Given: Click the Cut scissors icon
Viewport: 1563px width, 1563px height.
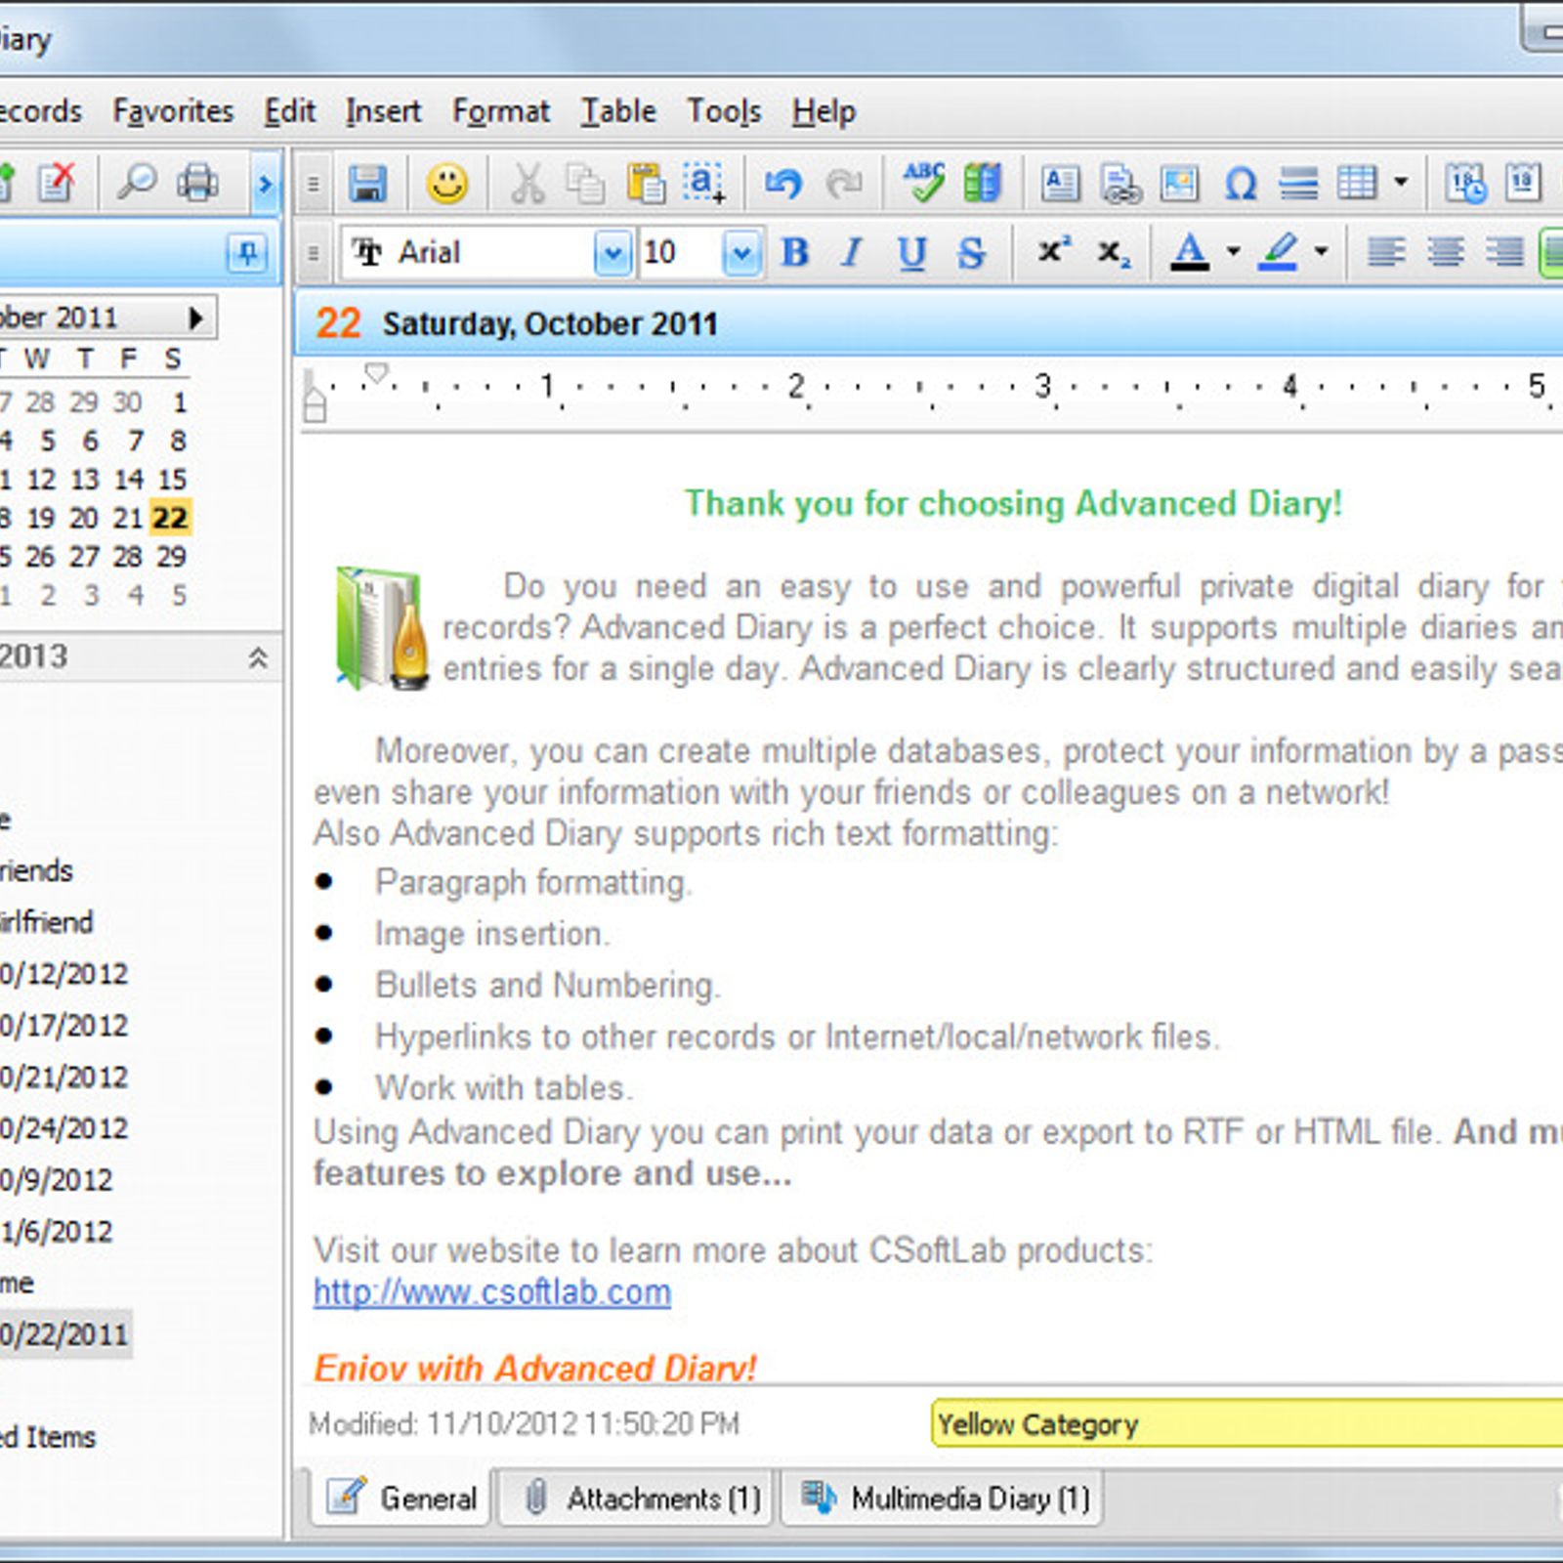Looking at the screenshot, I should pos(528,183).
